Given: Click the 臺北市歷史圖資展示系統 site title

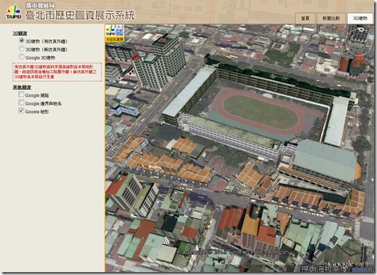Looking at the screenshot, I should point(81,15).
